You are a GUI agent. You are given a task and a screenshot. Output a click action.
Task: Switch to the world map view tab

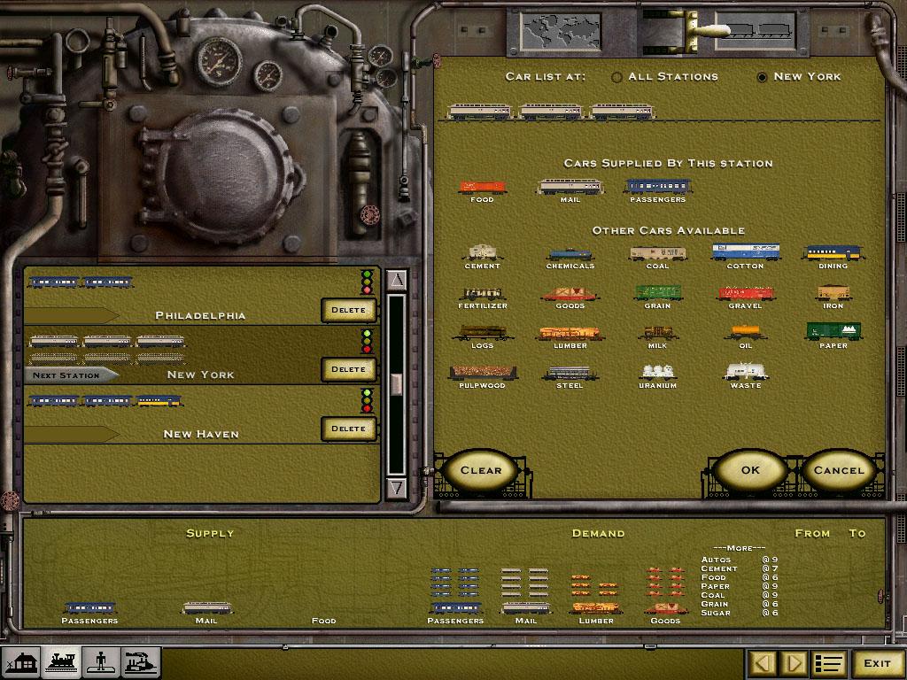(x=548, y=33)
